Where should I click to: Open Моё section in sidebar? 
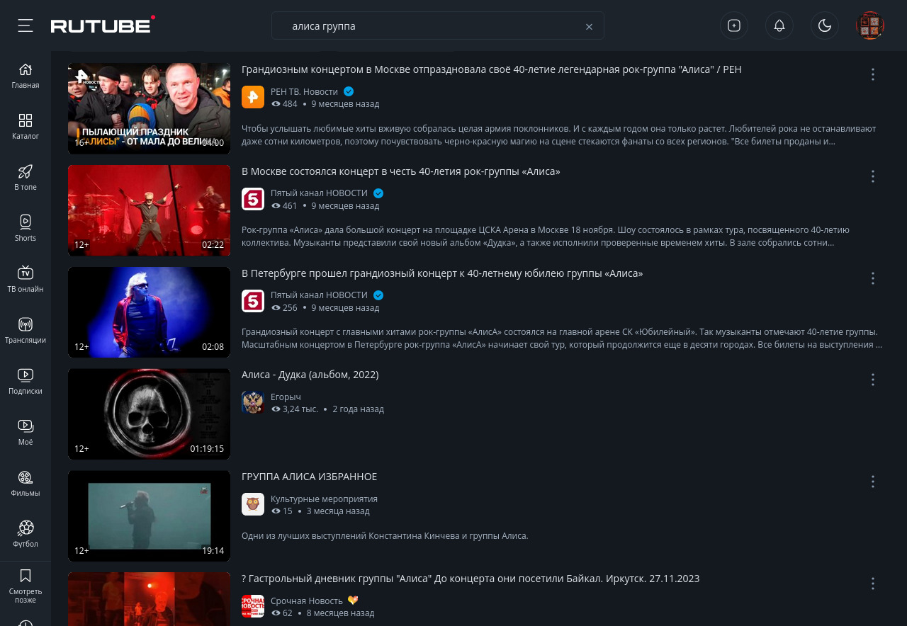coord(26,433)
